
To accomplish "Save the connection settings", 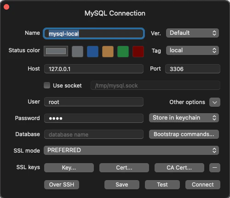I will tap(122, 185).
